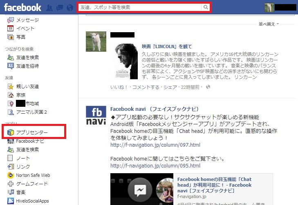Click the 音楽 music icon
This screenshot has height=205, width=298.
tap(11, 192)
